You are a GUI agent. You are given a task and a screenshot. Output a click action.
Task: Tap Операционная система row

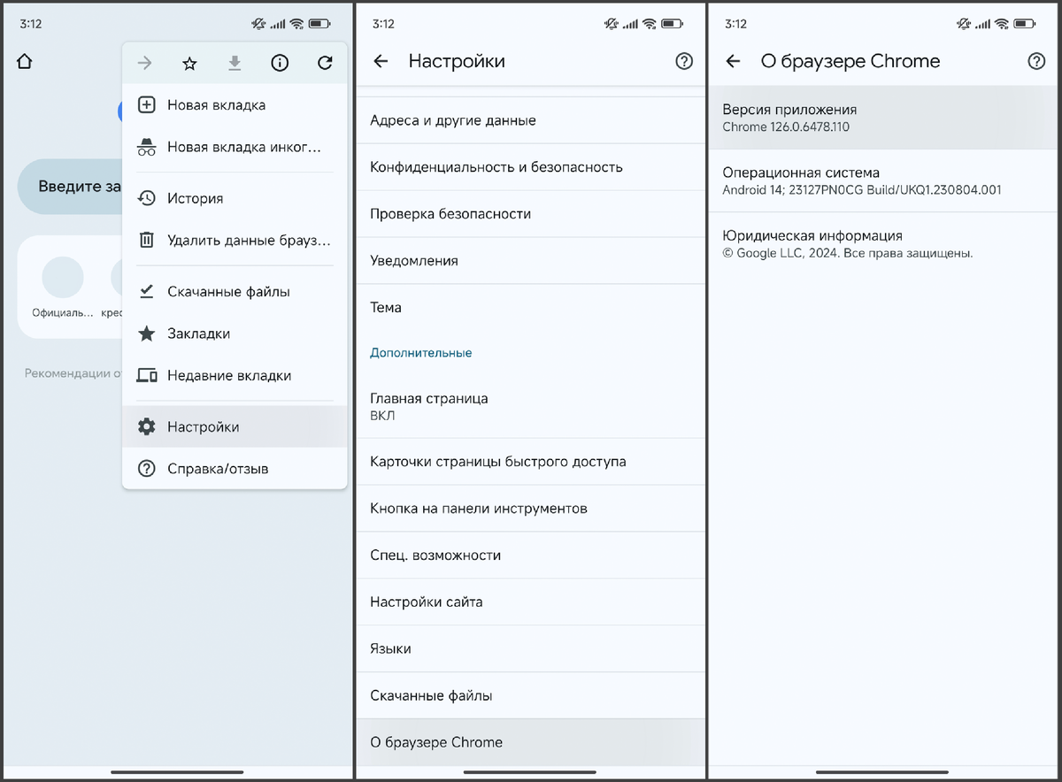point(884,180)
